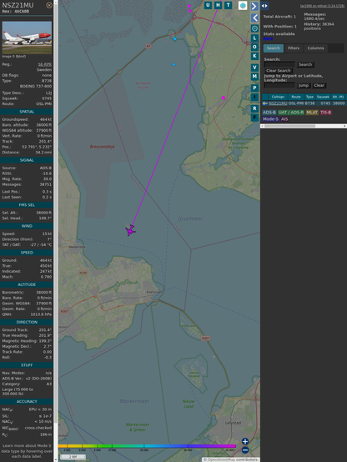
Task: Click the crosshair center-map button
Action: [254, 28]
